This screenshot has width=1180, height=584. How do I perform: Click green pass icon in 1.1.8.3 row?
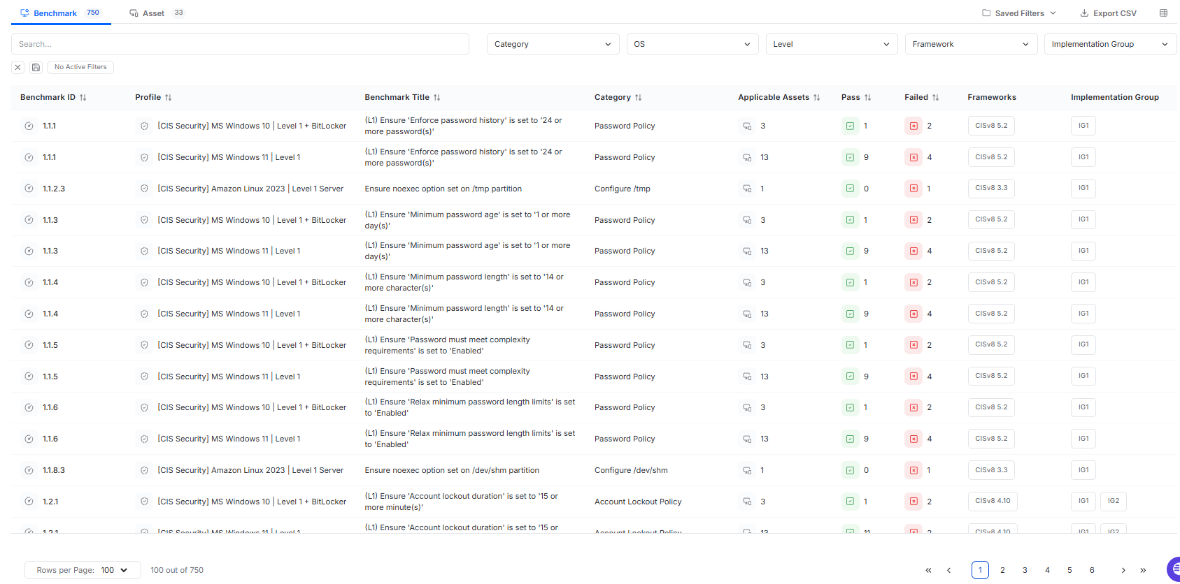click(x=850, y=470)
